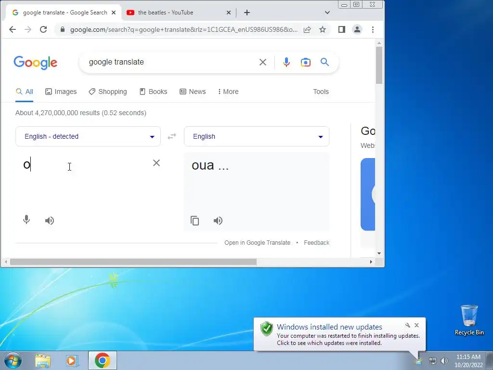Viewport: 493px width, 370px height.
Task: Go back with the browser back arrow
Action: (12, 29)
